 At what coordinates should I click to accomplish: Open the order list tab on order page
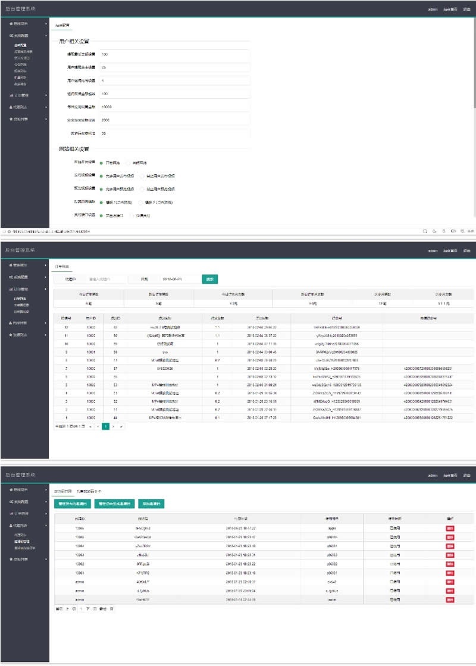62,267
